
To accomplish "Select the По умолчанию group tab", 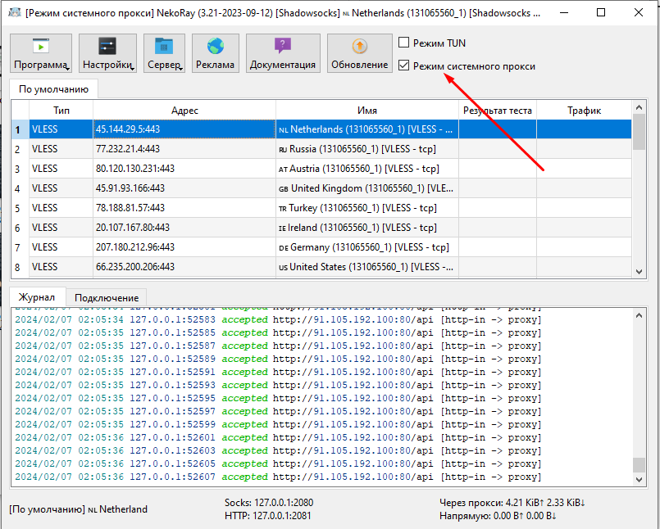I will point(53,88).
